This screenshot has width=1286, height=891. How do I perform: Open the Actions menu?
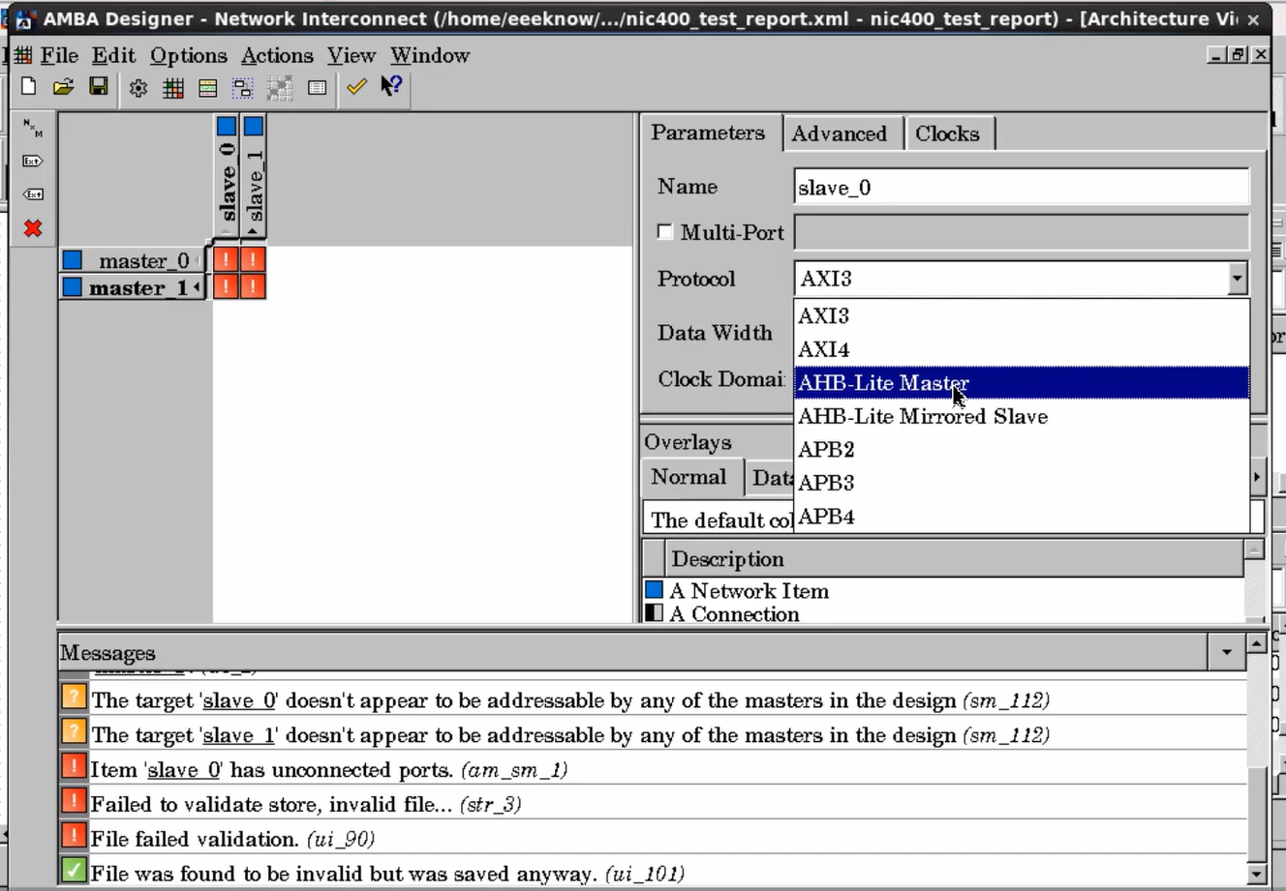click(277, 55)
